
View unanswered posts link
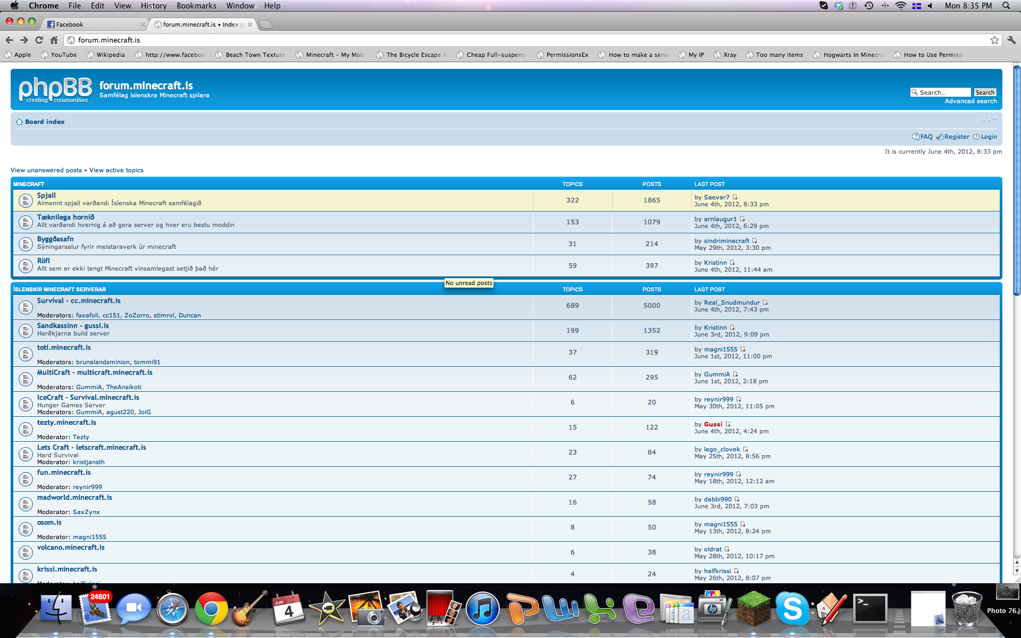click(x=46, y=170)
